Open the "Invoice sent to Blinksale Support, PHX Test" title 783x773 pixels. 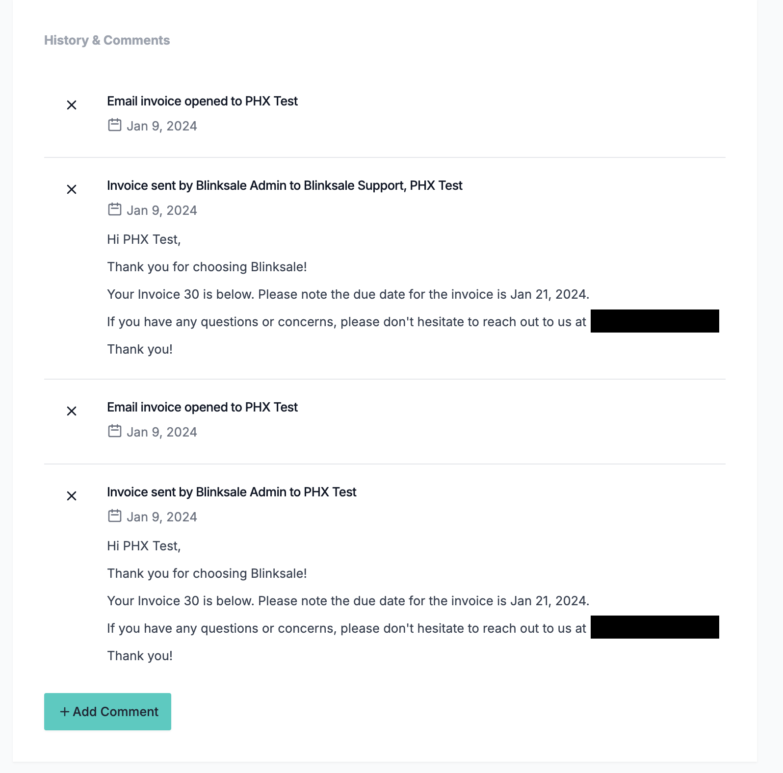(x=285, y=185)
